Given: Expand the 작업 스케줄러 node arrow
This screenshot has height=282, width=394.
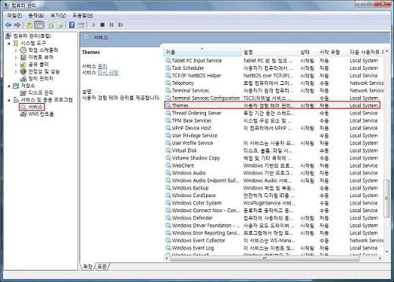Looking at the screenshot, I should pos(16,50).
